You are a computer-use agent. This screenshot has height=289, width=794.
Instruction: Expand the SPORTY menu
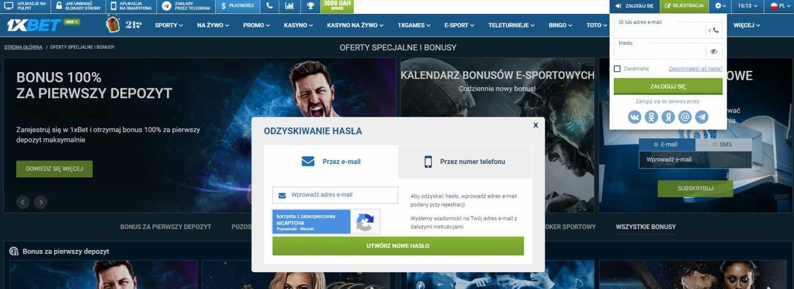pos(169,26)
